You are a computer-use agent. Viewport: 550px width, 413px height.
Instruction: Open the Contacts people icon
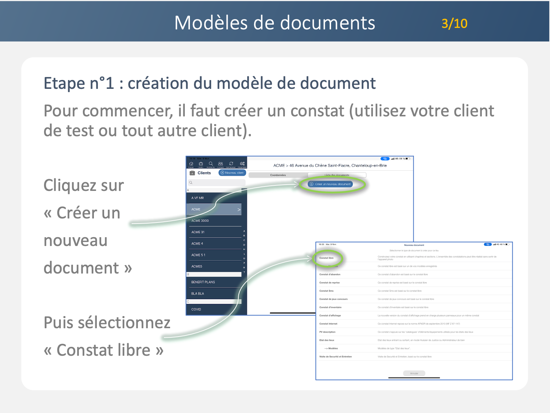click(220, 164)
